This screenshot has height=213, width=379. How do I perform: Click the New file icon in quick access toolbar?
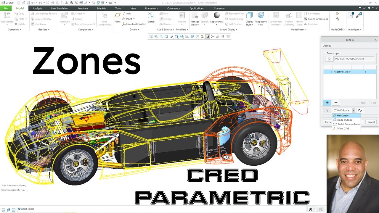(19, 3)
